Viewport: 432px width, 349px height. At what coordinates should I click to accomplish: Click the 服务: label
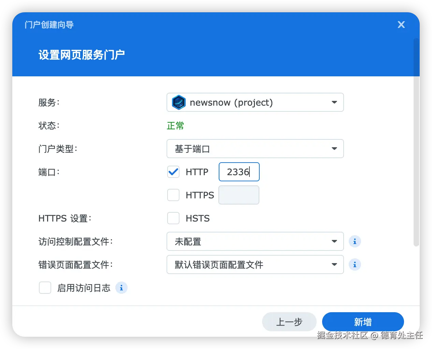coord(49,103)
